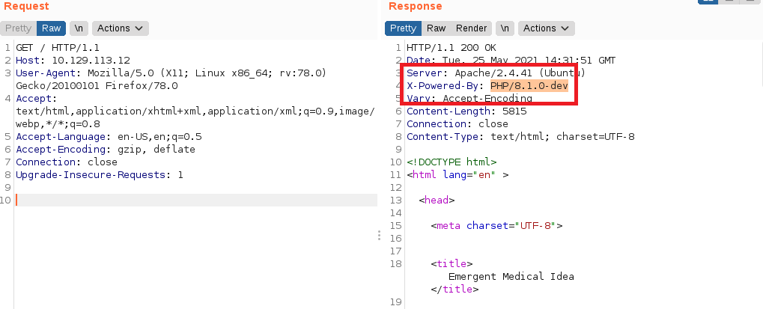Open the Render tab in Response
Image resolution: width=763 pixels, height=309 pixels.
471,28
